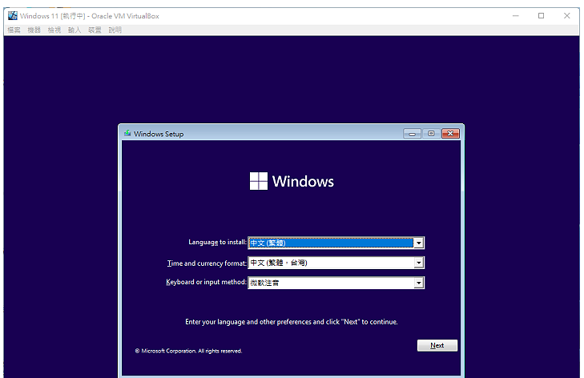Click the 'Language to install:' label
The height and width of the screenshot is (378, 584).
tap(217, 242)
